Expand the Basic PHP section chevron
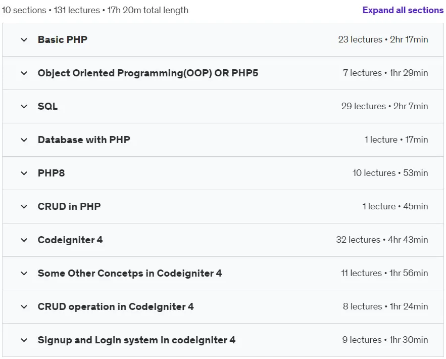 point(24,40)
